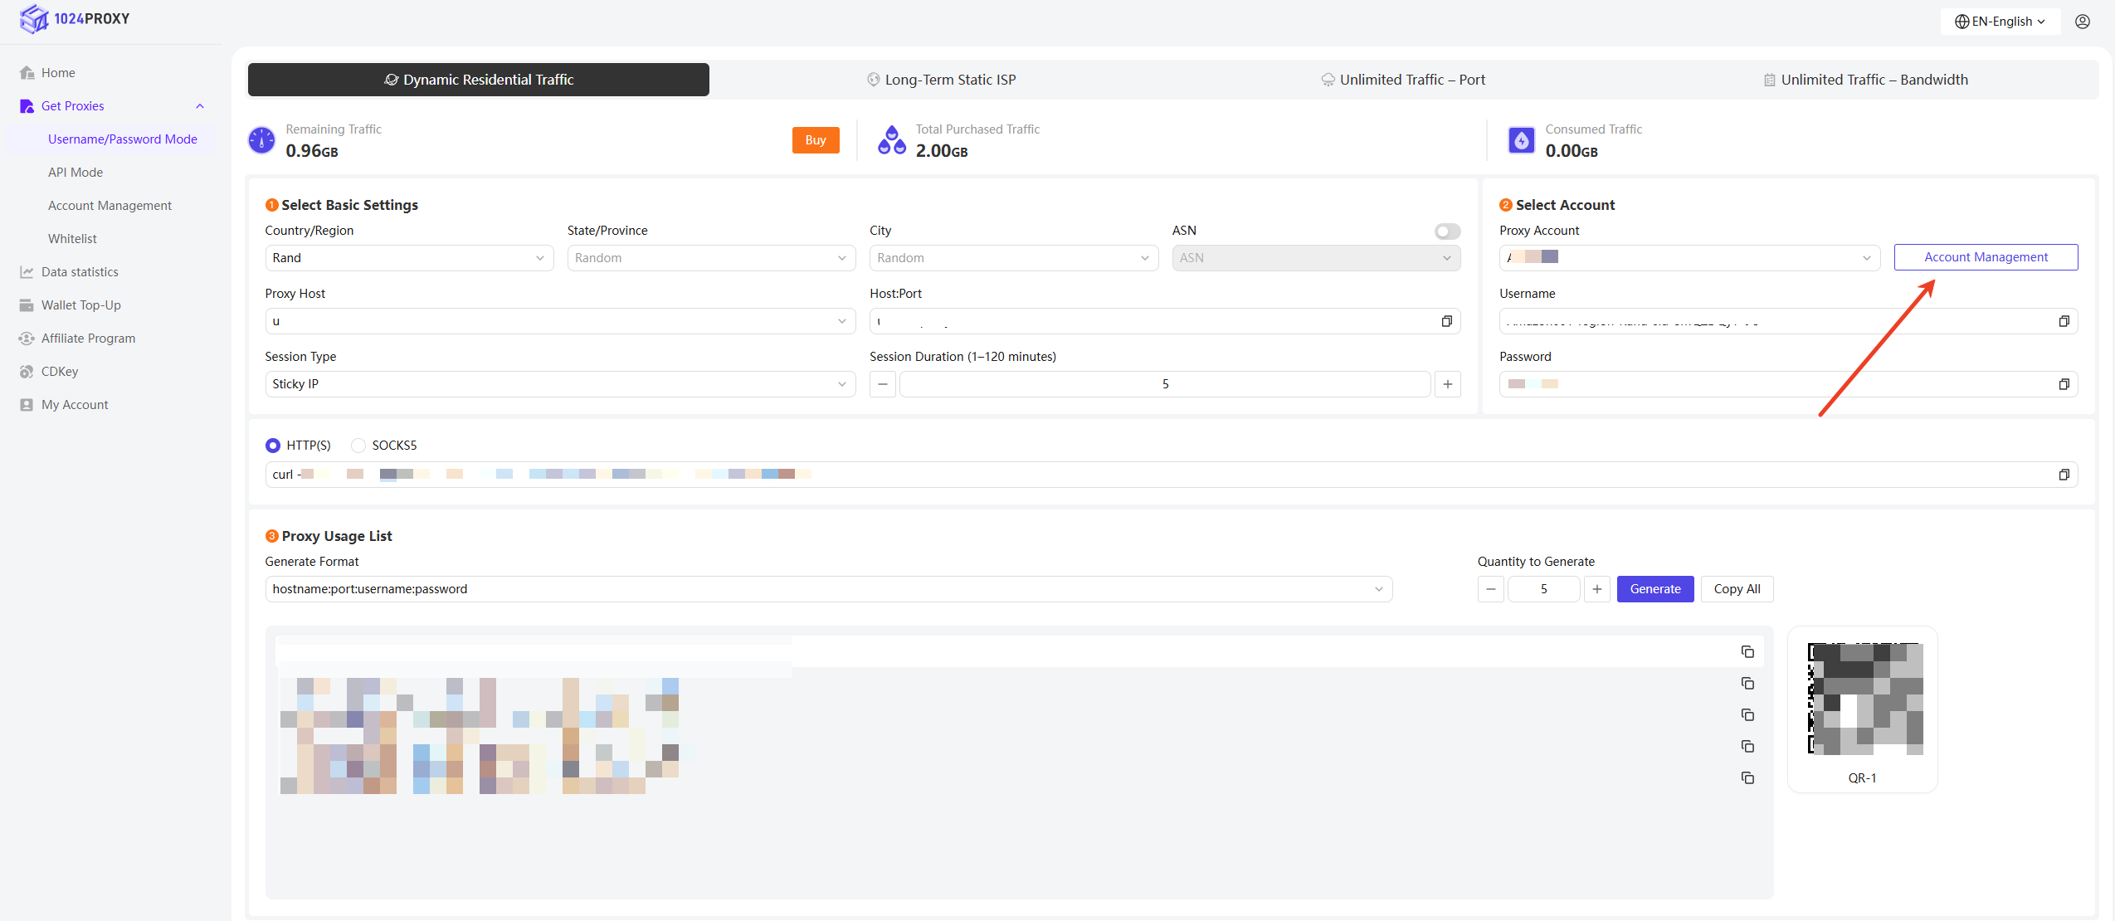
Task: Click the 1024PROXY logo
Action: click(x=75, y=18)
